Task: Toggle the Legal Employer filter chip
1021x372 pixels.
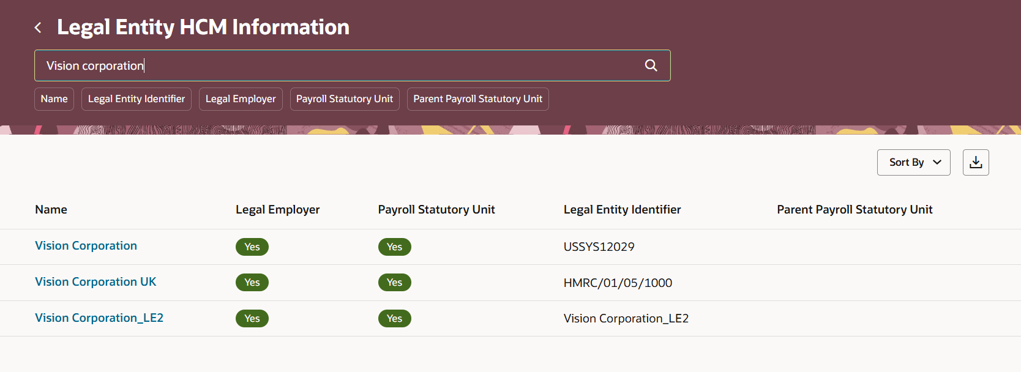Action: click(241, 99)
